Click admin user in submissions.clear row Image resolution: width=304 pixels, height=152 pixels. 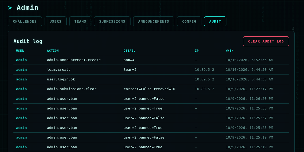pyautogui.click(x=21, y=89)
